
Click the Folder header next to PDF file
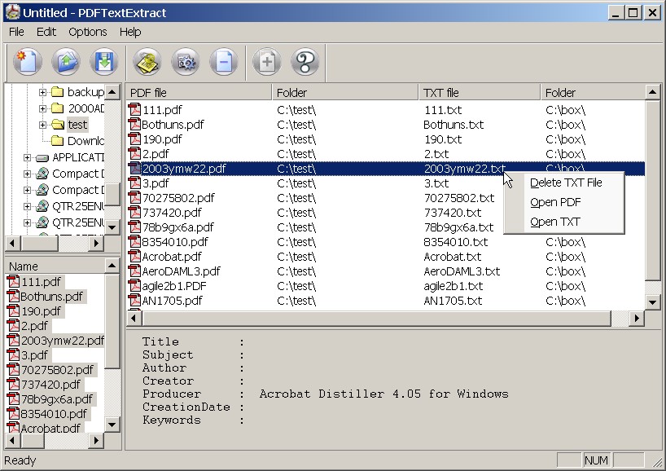tap(345, 93)
